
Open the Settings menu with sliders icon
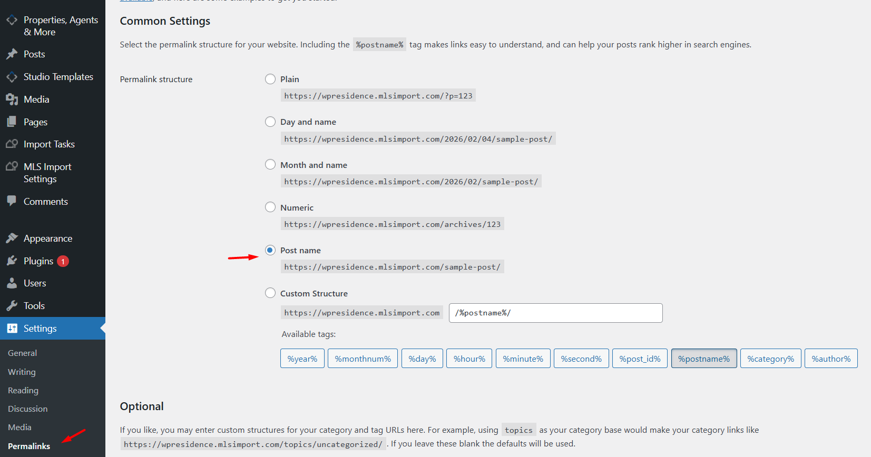(12, 329)
